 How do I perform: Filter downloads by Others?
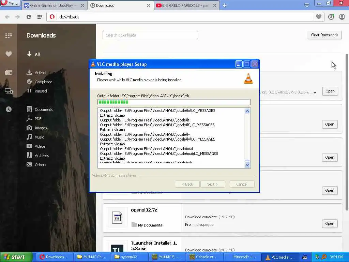coord(36,165)
